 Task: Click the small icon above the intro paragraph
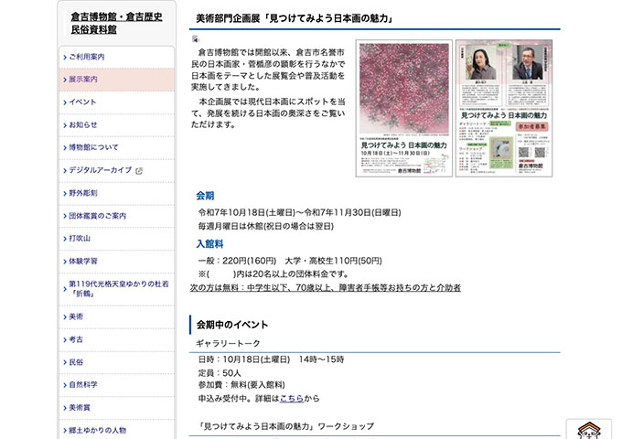[195, 39]
